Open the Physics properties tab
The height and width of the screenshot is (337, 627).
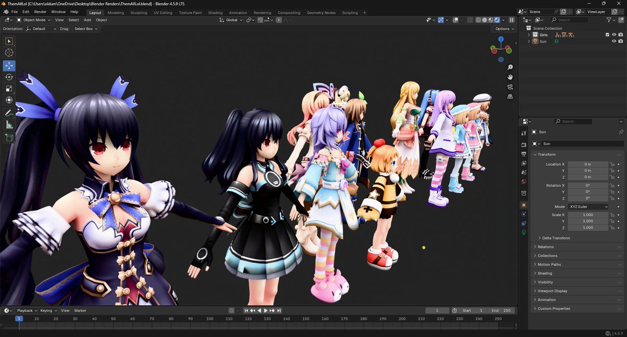[x=524, y=214]
